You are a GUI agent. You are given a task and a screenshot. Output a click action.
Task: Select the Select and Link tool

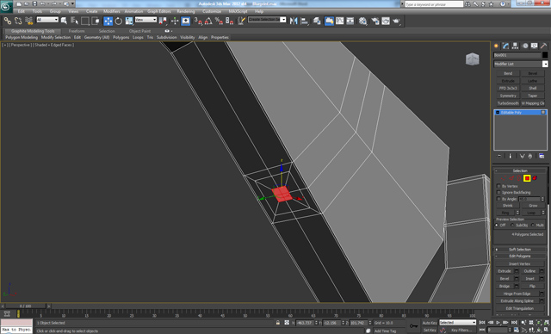tap(8, 21)
